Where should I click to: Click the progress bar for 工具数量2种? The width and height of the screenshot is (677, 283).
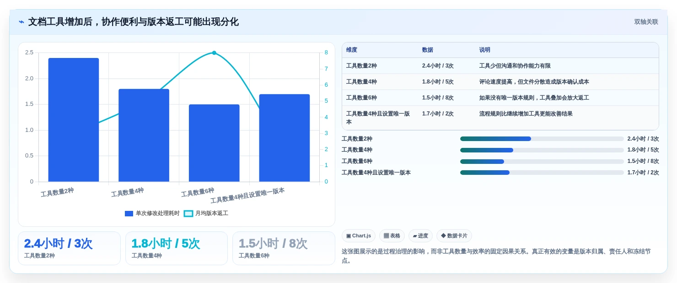coord(542,139)
